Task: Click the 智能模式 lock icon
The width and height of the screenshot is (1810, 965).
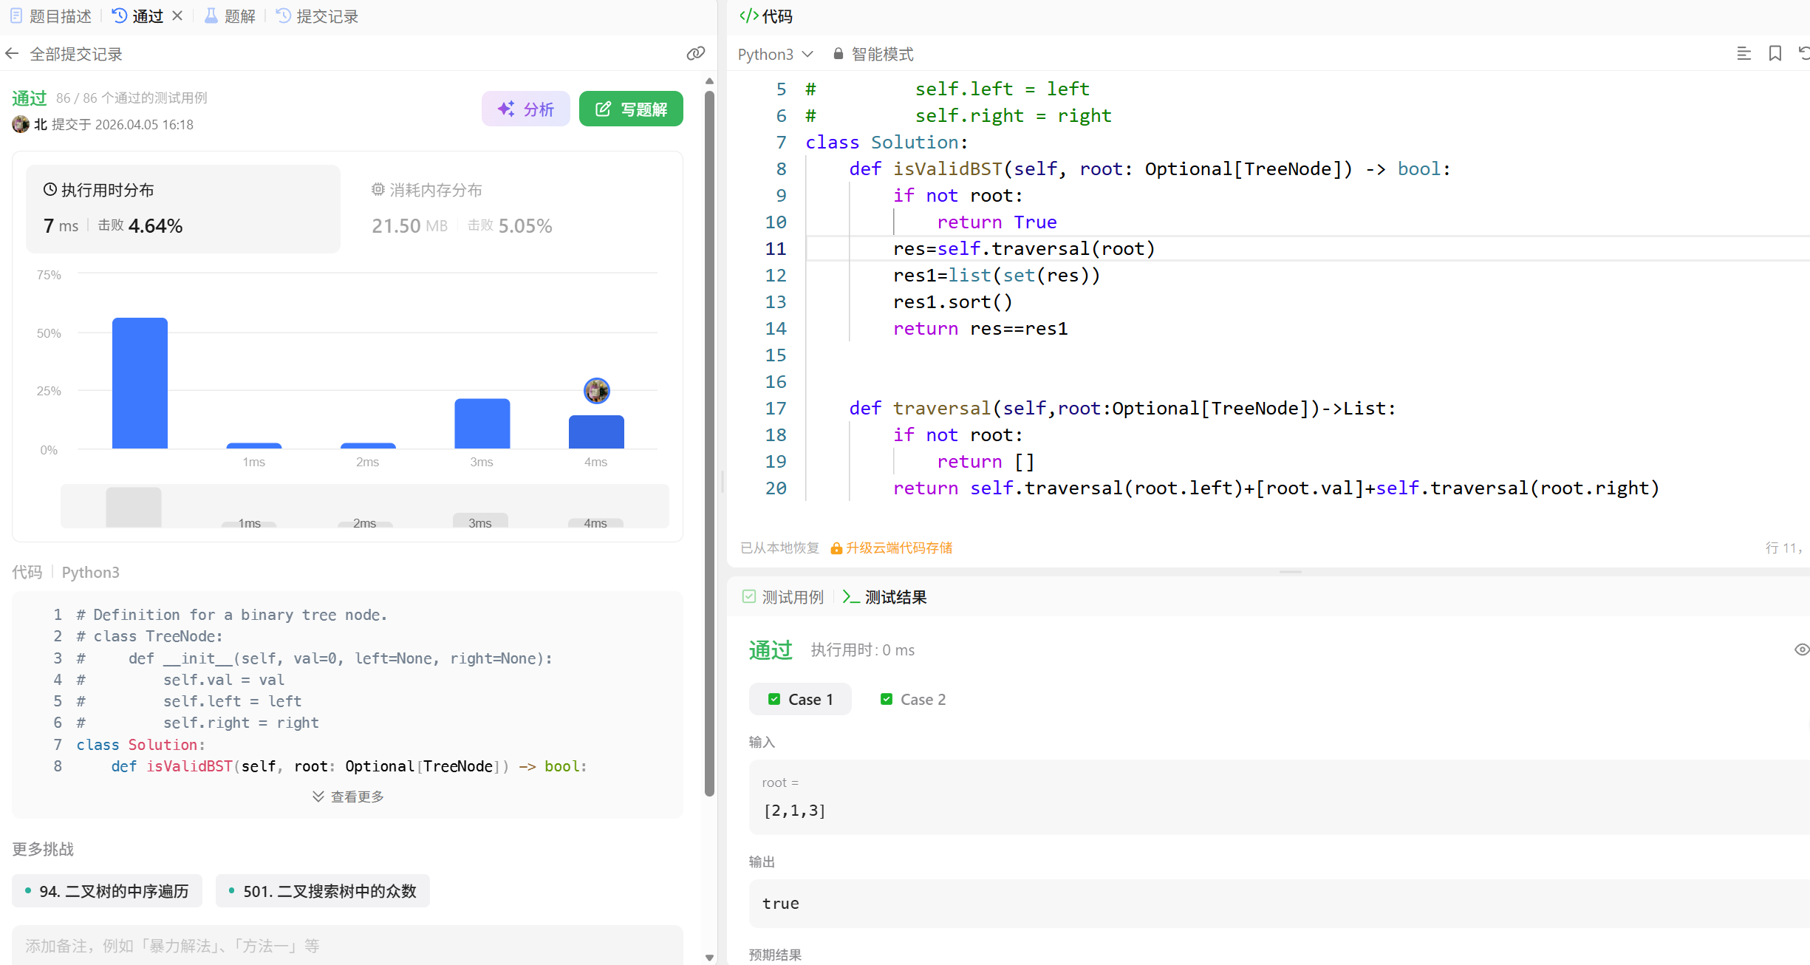Action: pyautogui.click(x=838, y=54)
